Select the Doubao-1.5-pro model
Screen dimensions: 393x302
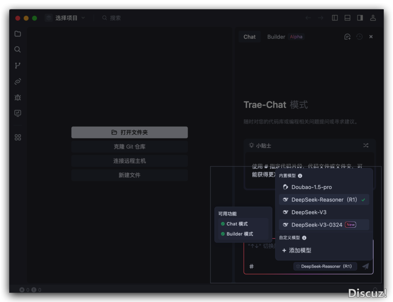pos(324,187)
